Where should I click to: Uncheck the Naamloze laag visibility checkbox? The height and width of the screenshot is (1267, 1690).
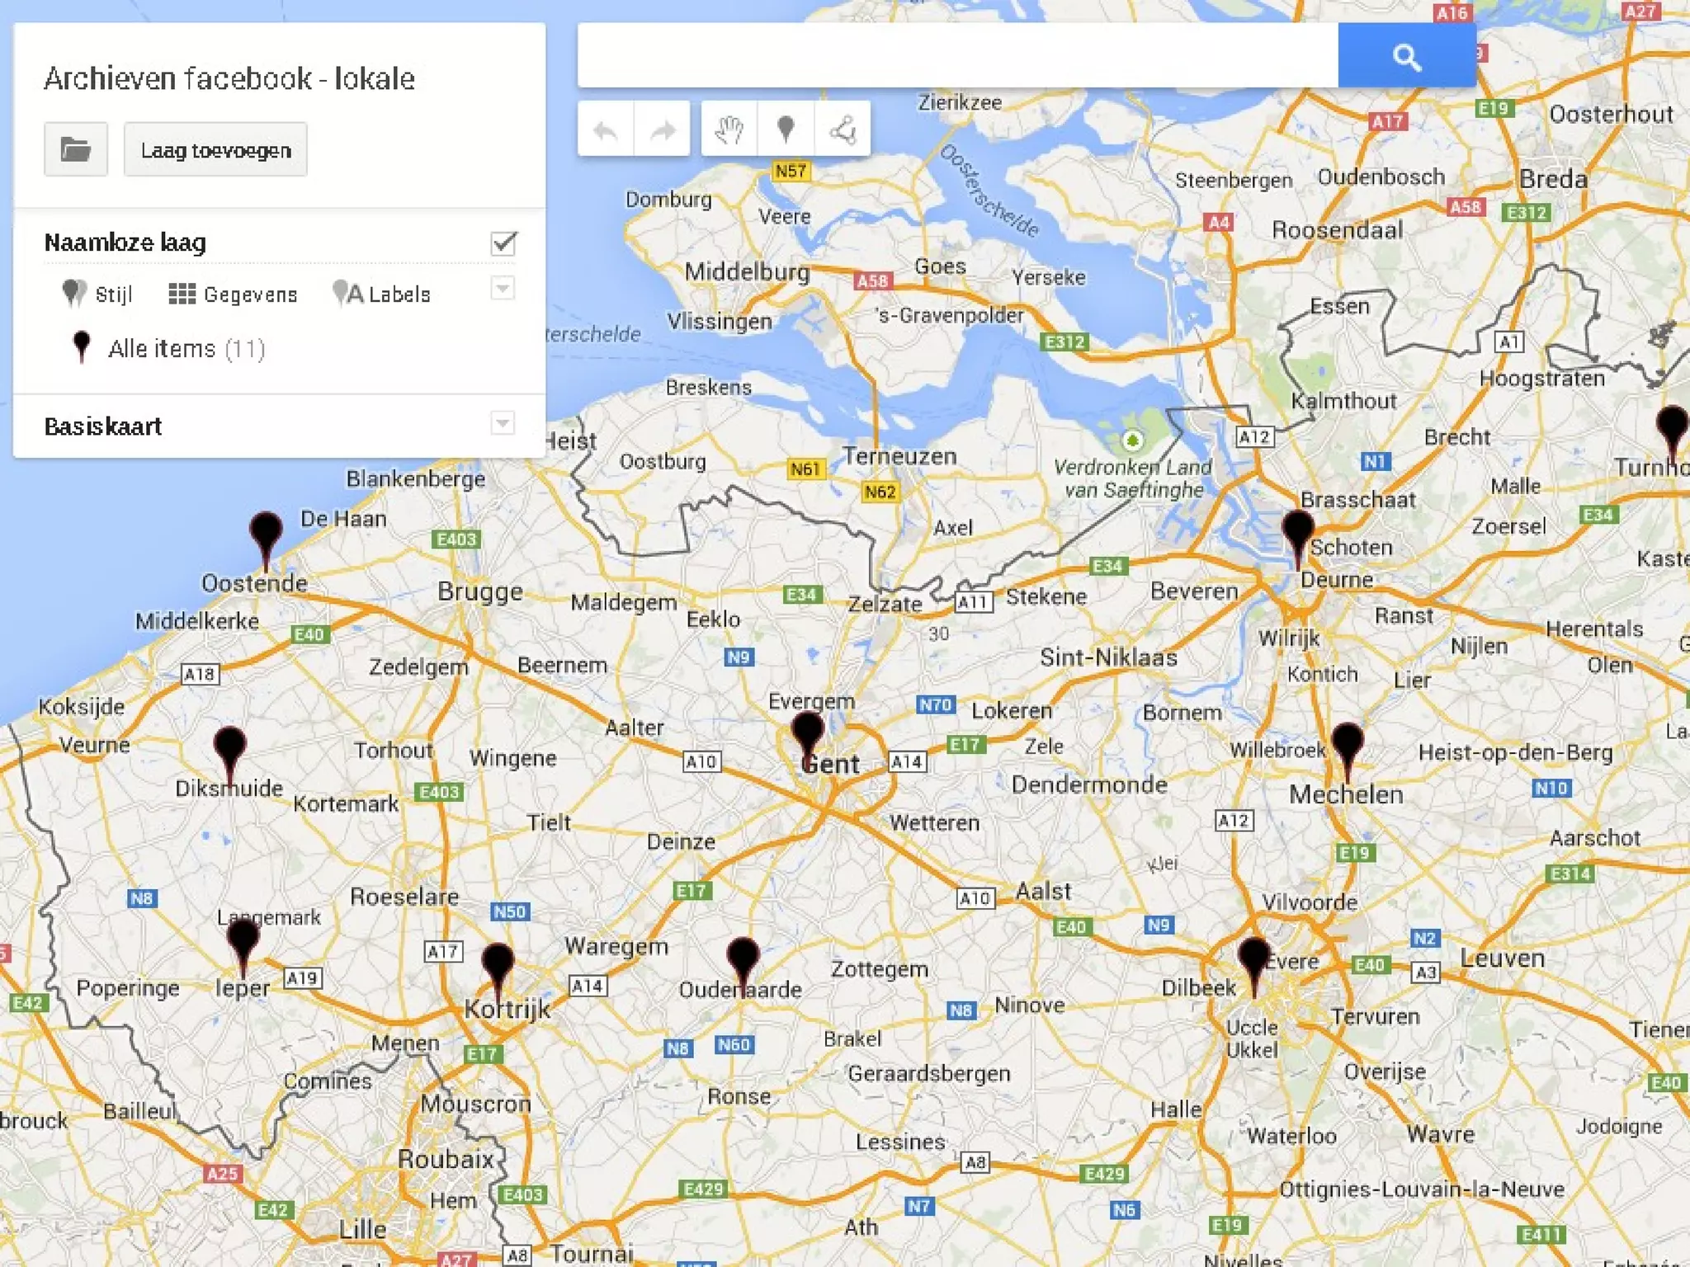point(503,243)
